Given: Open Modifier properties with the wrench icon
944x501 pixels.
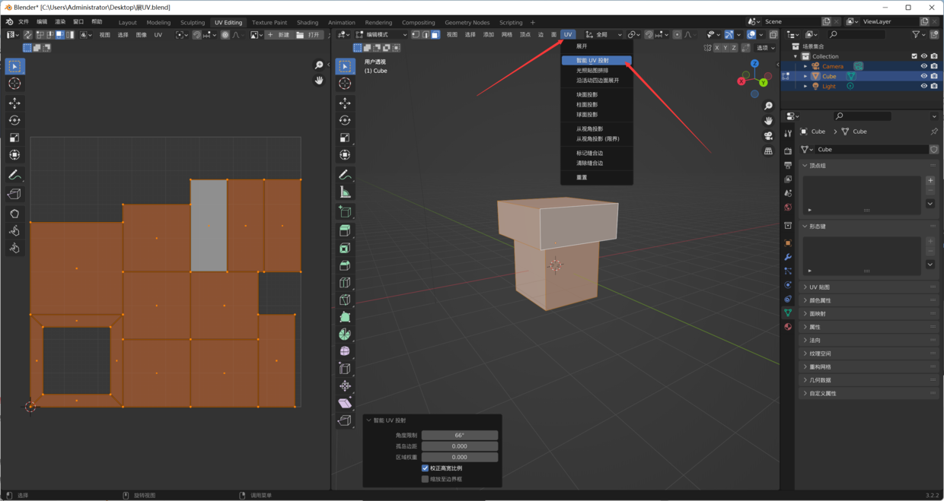Looking at the screenshot, I should click(788, 257).
